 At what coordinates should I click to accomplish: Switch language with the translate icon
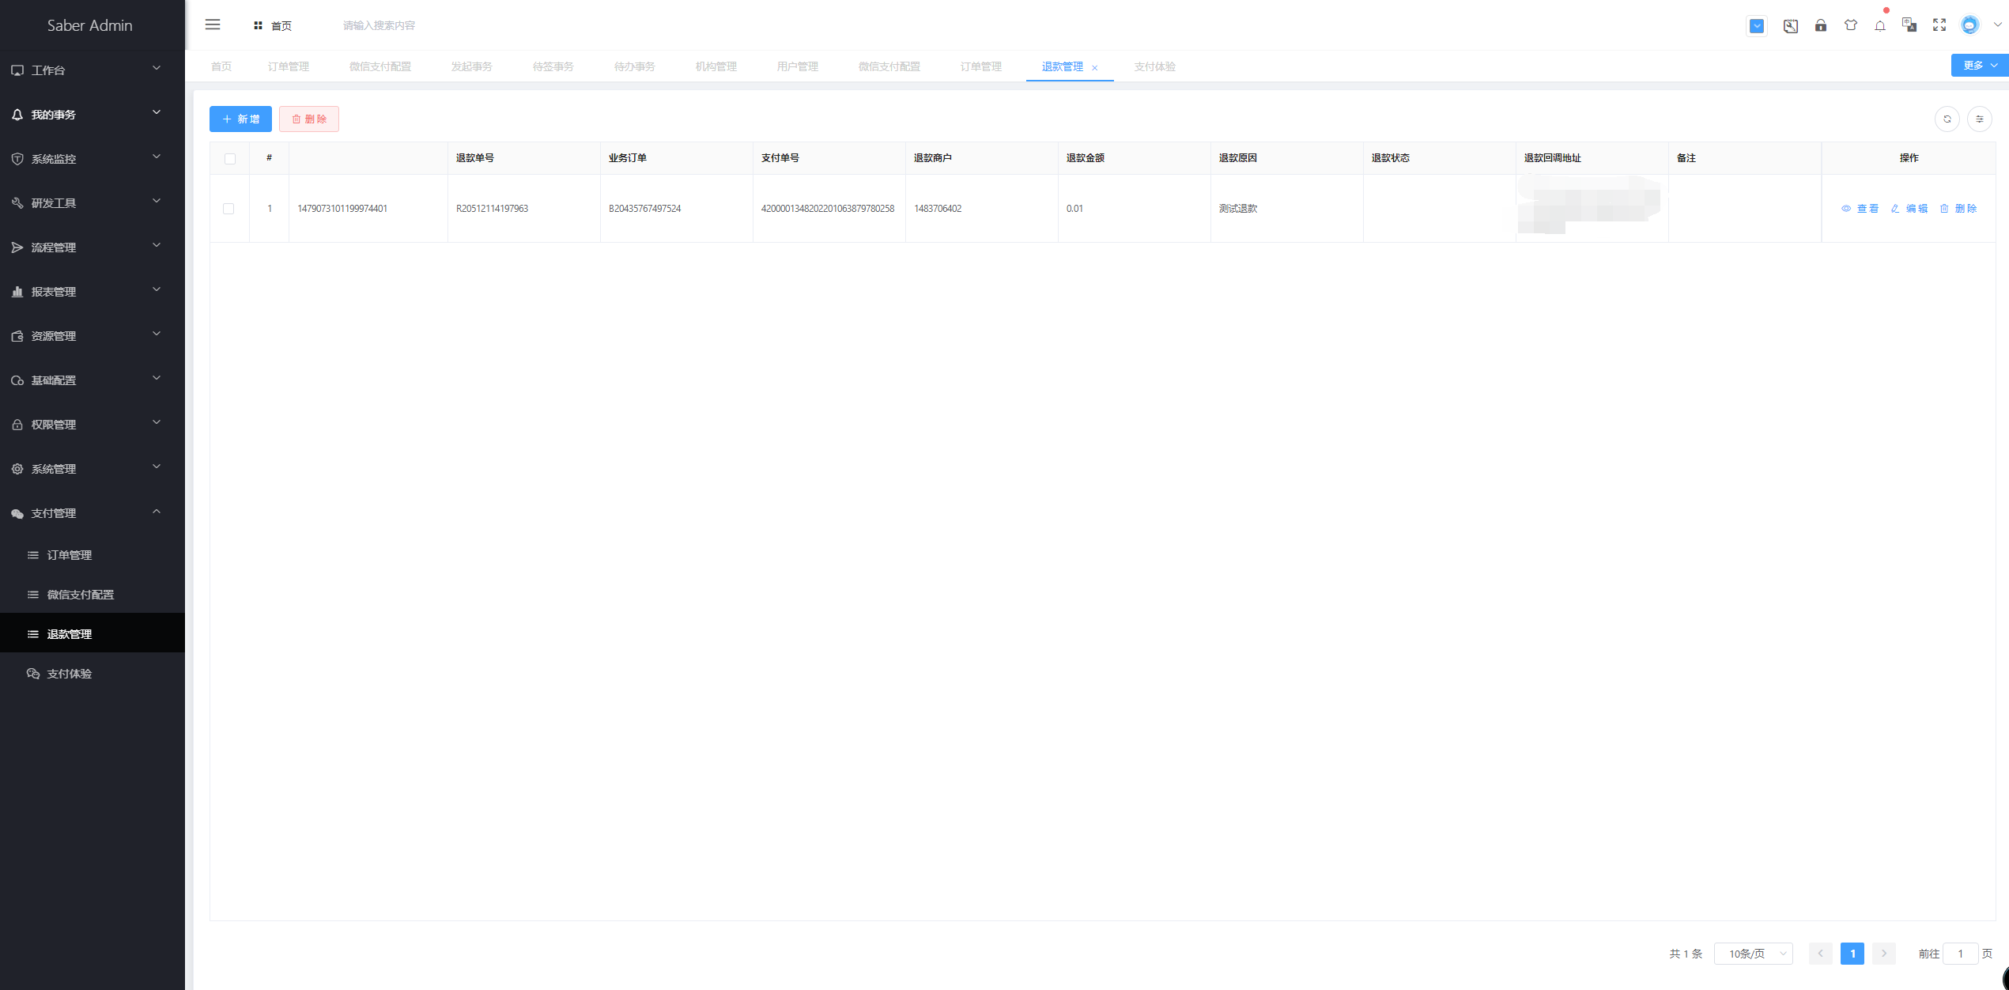(x=1909, y=25)
